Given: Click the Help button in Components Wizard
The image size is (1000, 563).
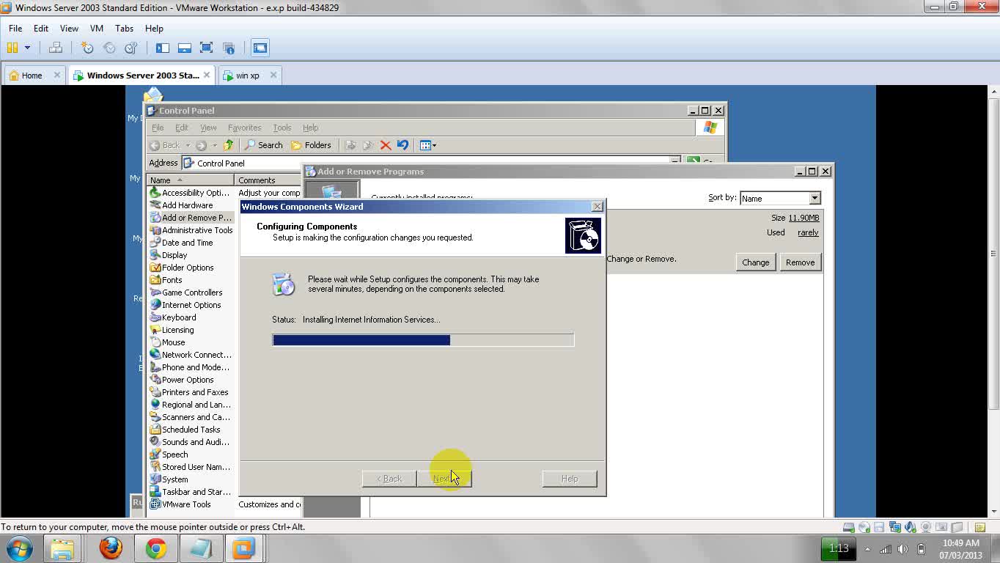Looking at the screenshot, I should (x=570, y=479).
